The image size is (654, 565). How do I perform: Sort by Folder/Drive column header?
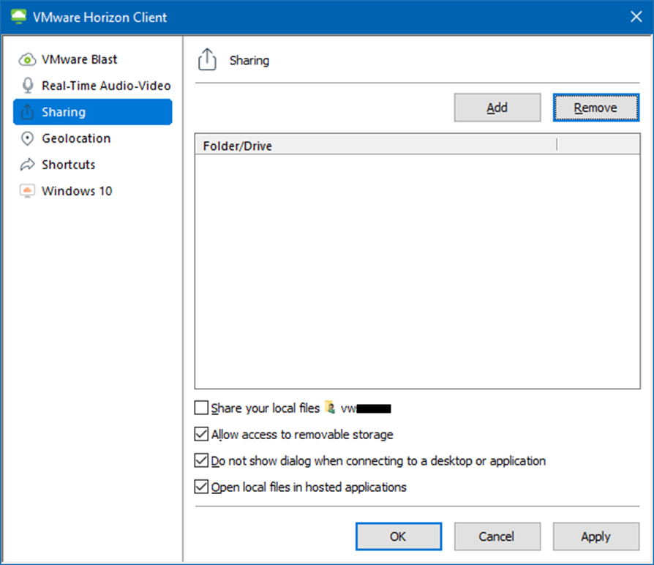[x=376, y=145]
